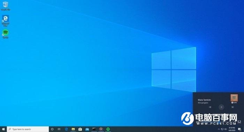Open the Action Center notifications
Screen dimensions: 244x132
pyautogui.click(x=240, y=129)
